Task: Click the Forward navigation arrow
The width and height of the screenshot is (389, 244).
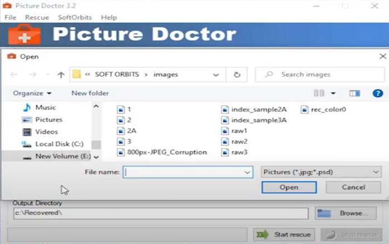Action: pos(32,74)
